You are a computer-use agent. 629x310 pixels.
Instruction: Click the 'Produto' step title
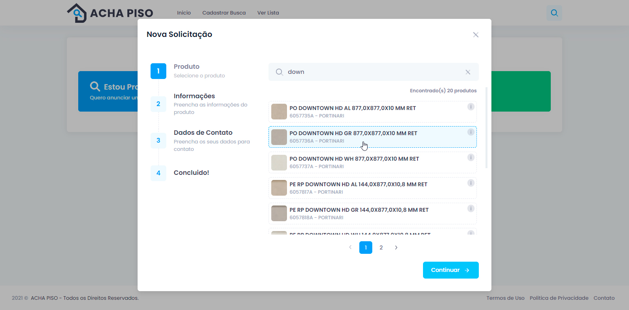click(187, 67)
